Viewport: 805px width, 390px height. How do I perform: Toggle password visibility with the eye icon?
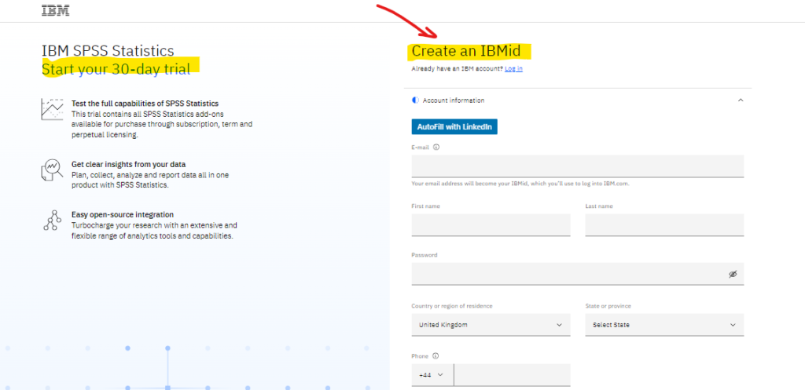tap(732, 274)
